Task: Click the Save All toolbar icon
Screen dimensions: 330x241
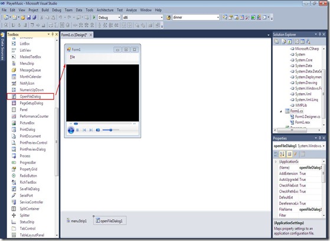Action: (x=34, y=18)
